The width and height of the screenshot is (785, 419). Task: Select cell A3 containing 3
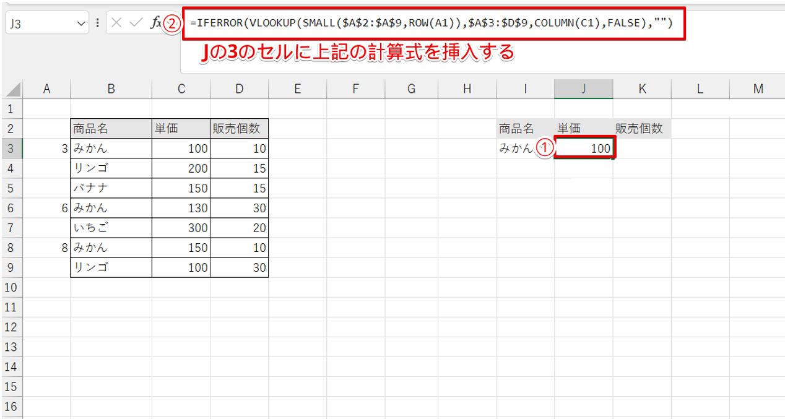point(46,149)
